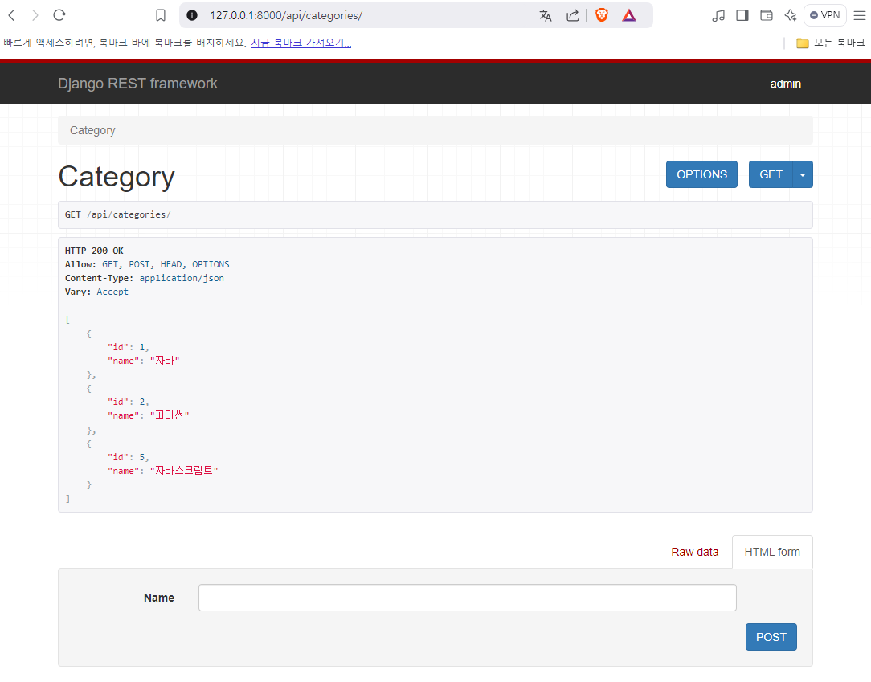
Task: Click the name value "자바스크립트"
Action: click(x=184, y=471)
